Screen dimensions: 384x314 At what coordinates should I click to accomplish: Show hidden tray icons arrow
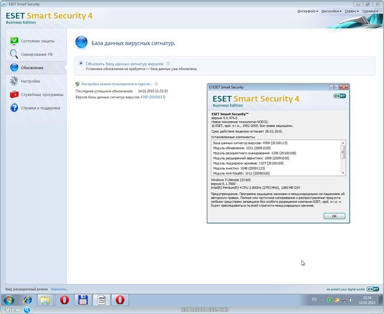(x=323, y=300)
